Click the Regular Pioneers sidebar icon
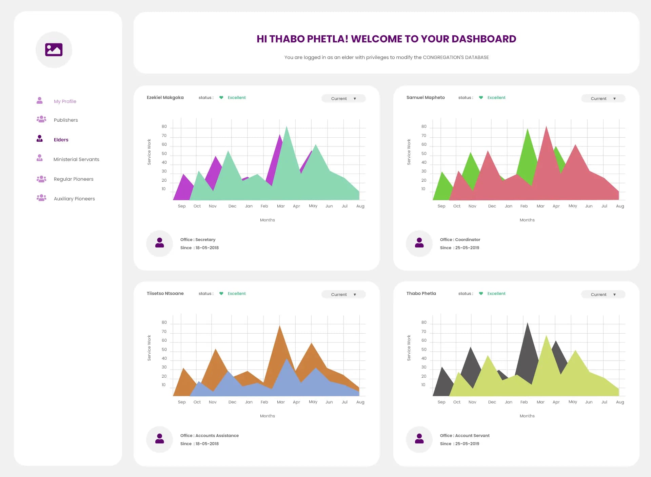 pos(41,178)
